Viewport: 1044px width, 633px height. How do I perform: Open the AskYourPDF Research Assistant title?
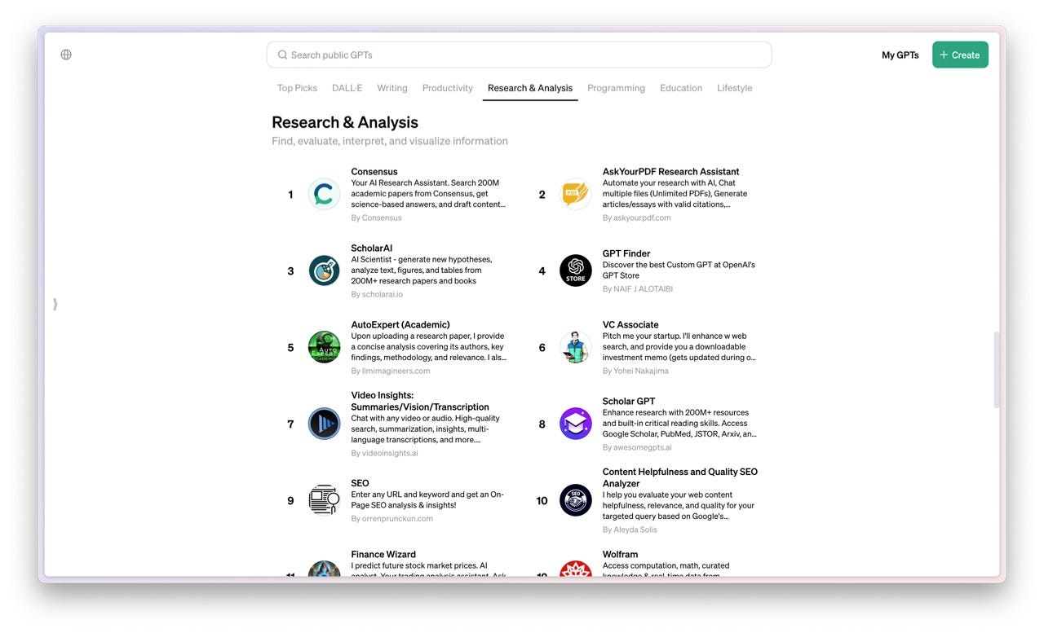tap(670, 172)
